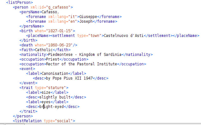Click the closing trait tag
The image size is (201, 125).
(28, 111)
